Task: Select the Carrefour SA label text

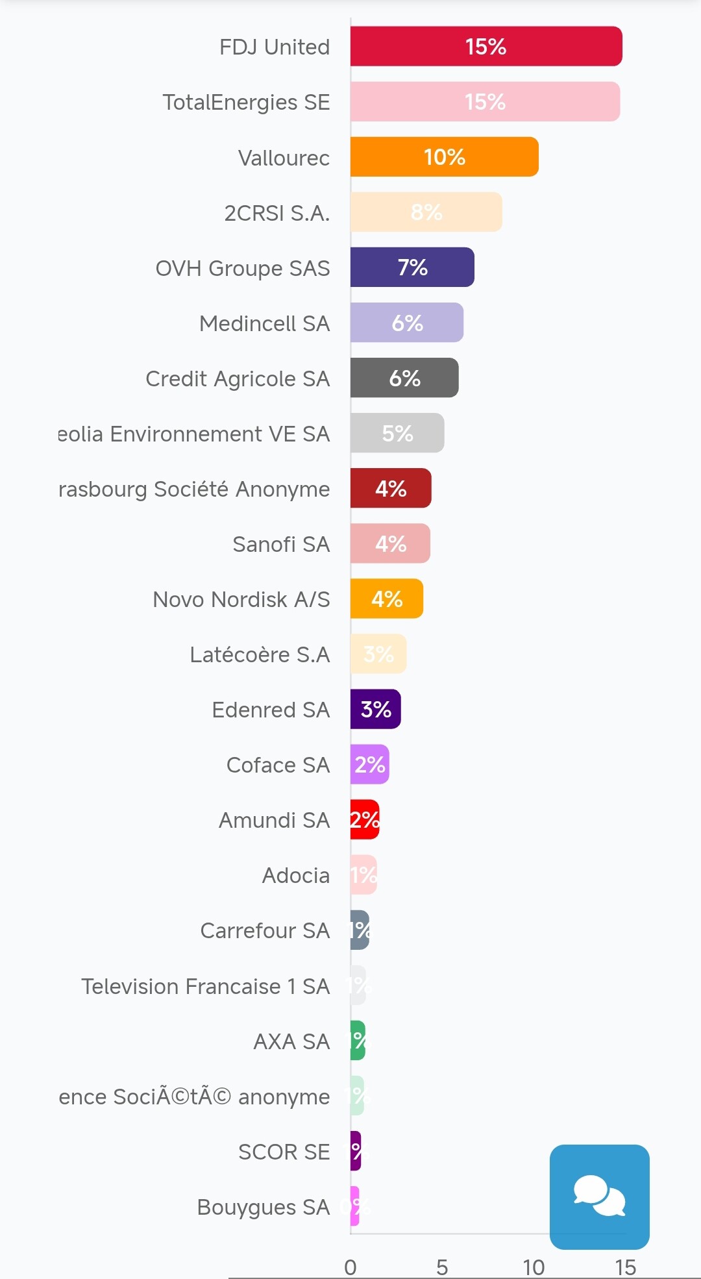Action: (265, 930)
